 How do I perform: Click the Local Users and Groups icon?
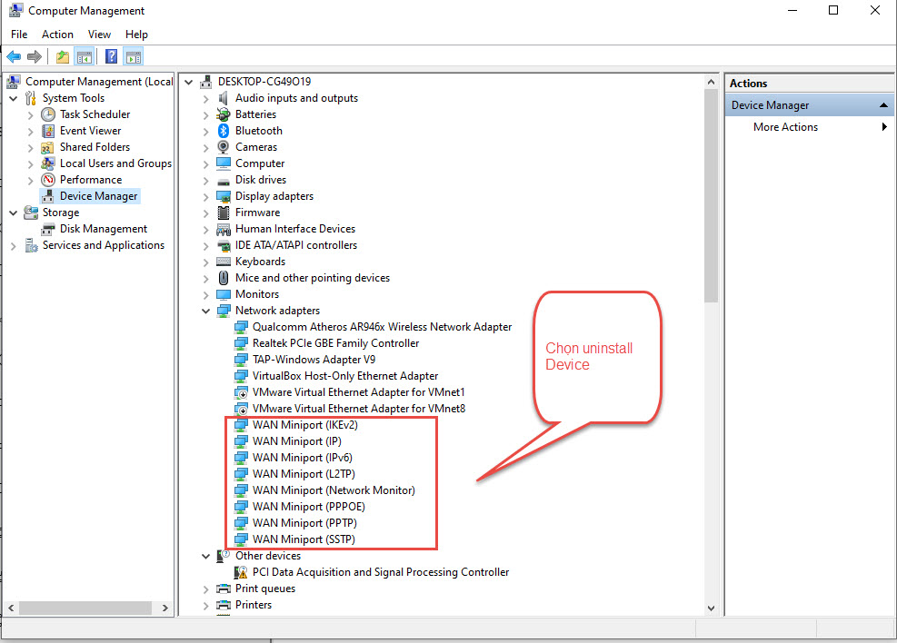pos(48,163)
